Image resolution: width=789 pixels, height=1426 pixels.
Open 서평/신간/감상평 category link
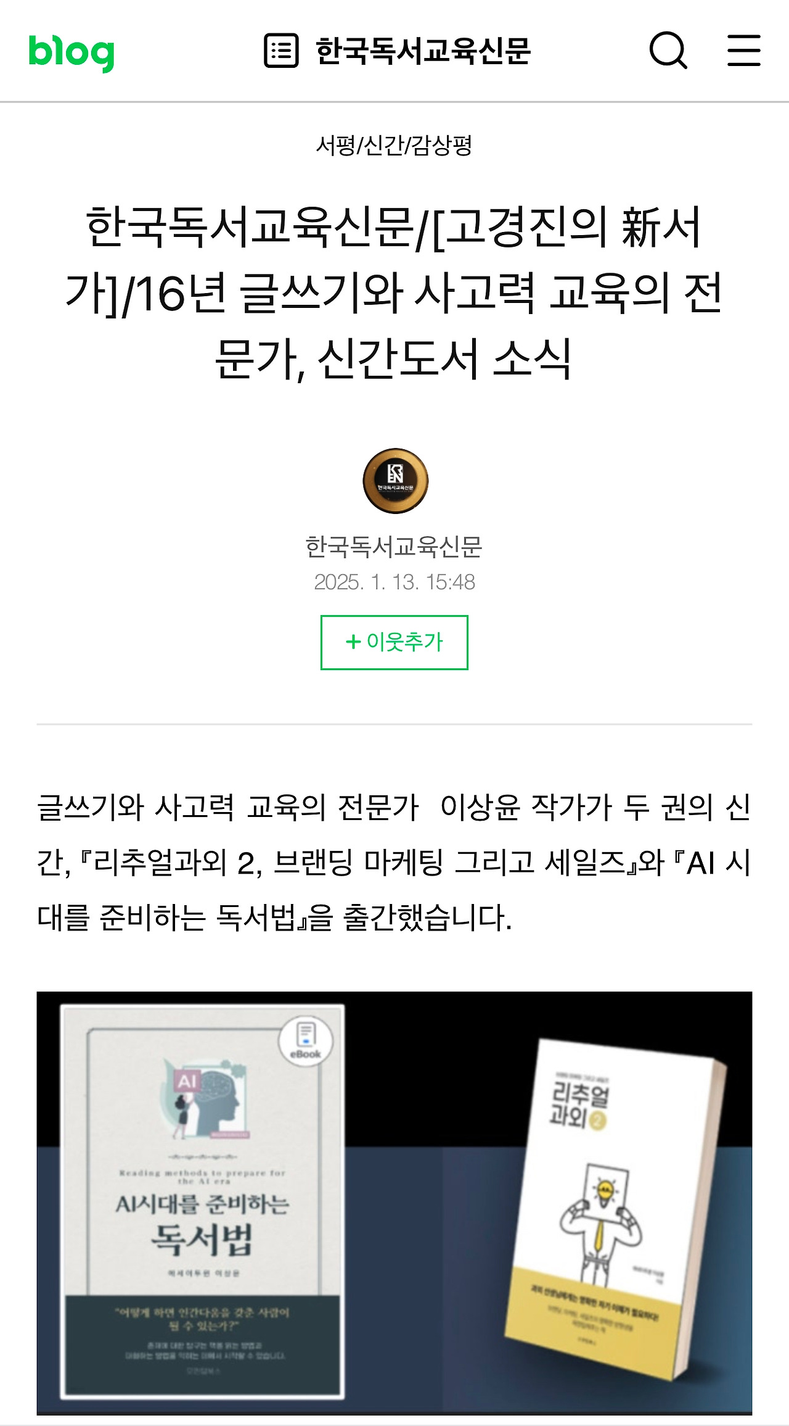pyautogui.click(x=394, y=146)
